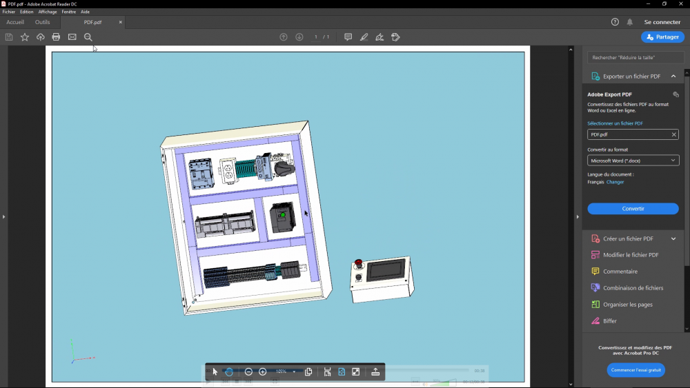The height and width of the screenshot is (388, 690).
Task: Click the 3D electrical cabinet model
Action: coord(246,218)
